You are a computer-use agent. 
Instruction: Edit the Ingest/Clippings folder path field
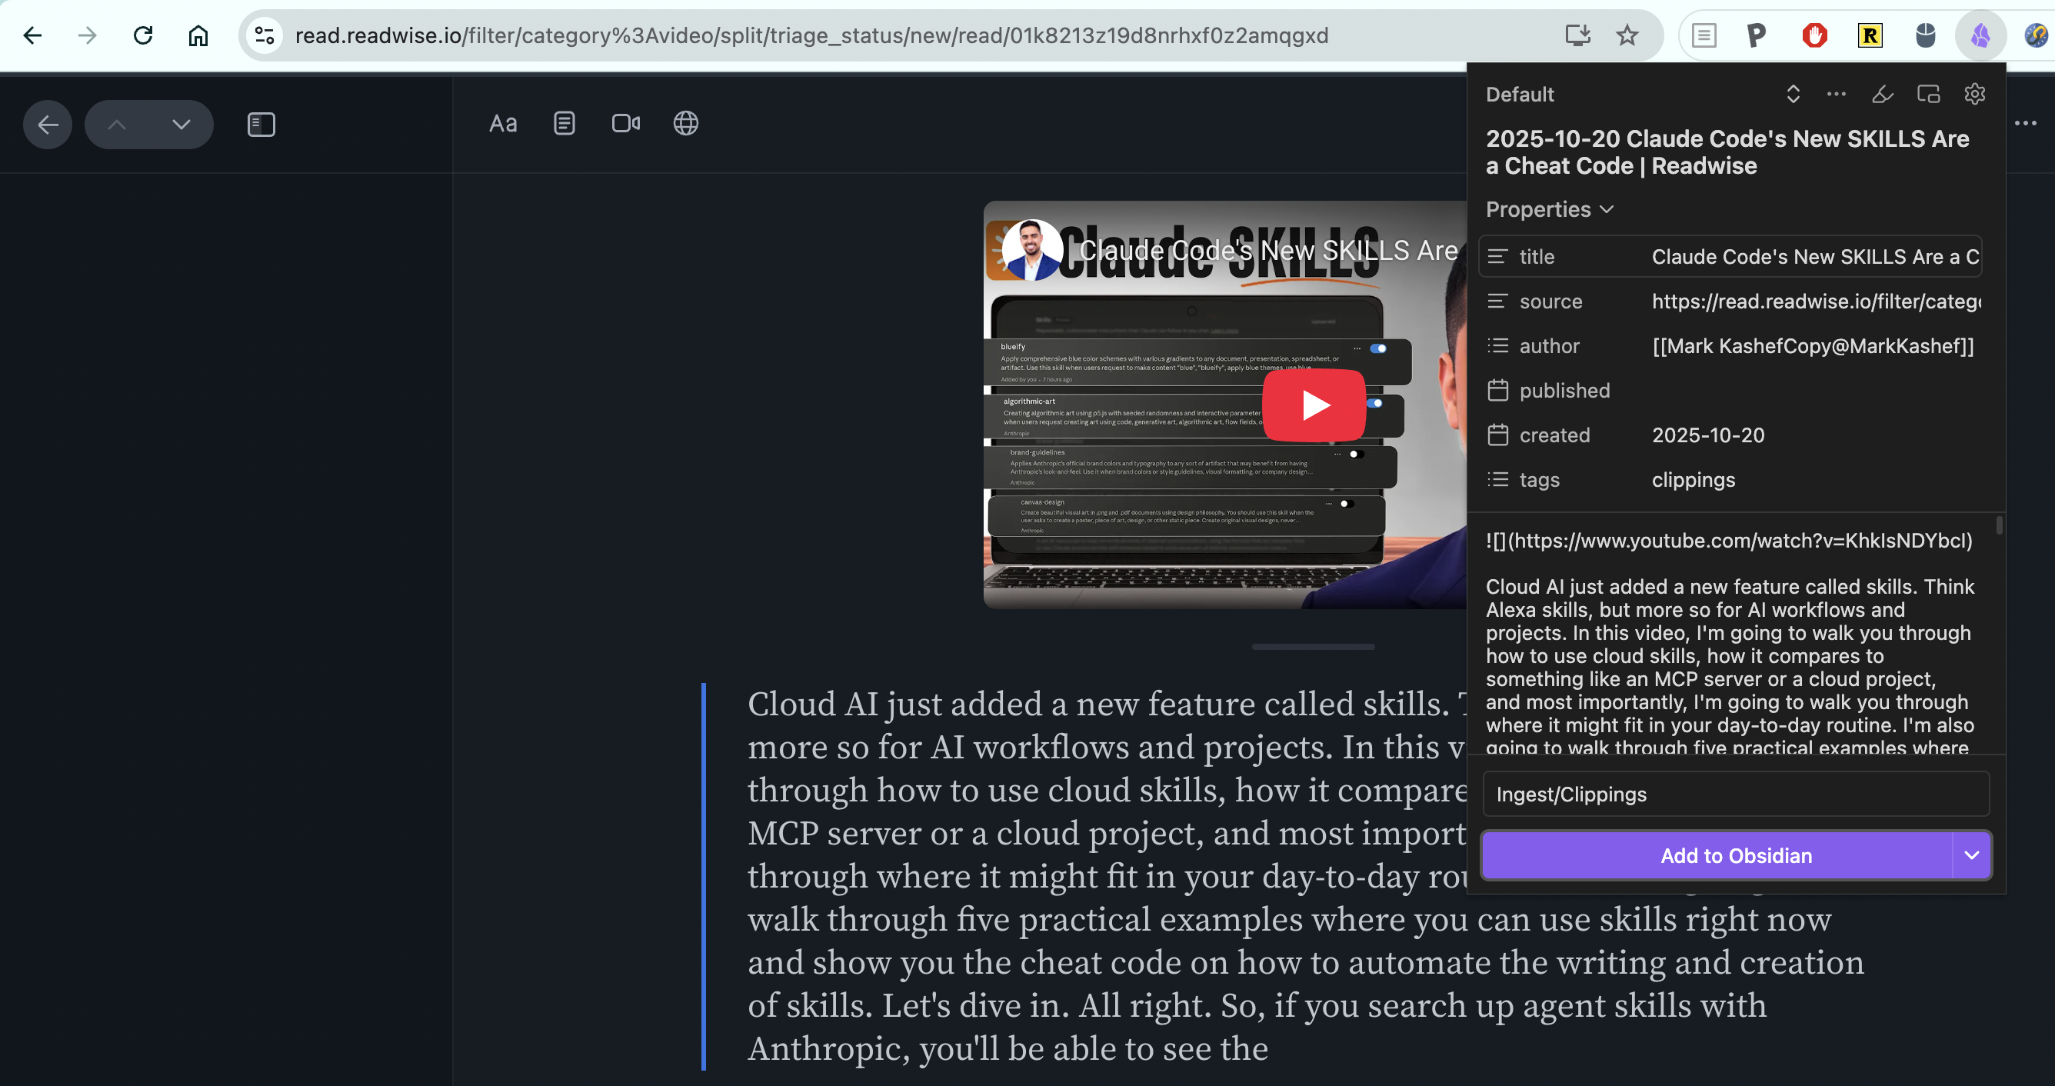tap(1735, 794)
